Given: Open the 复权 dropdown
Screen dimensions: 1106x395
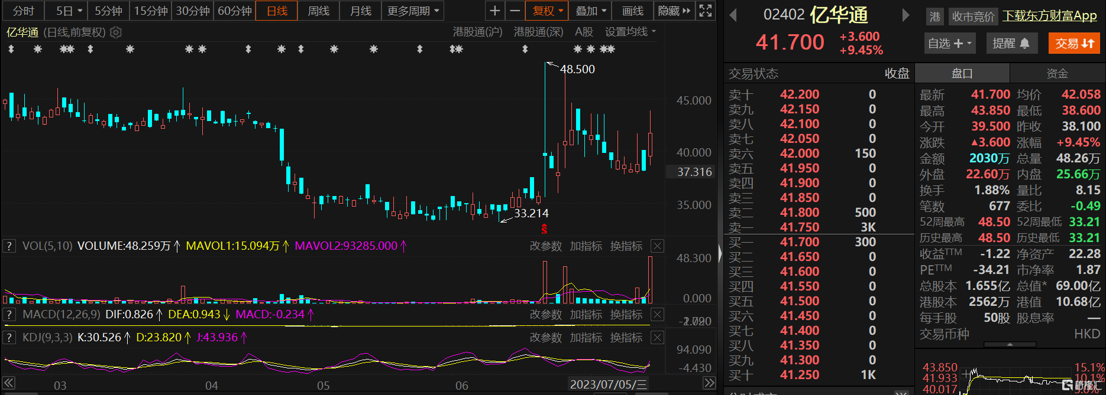Looking at the screenshot, I should [546, 11].
